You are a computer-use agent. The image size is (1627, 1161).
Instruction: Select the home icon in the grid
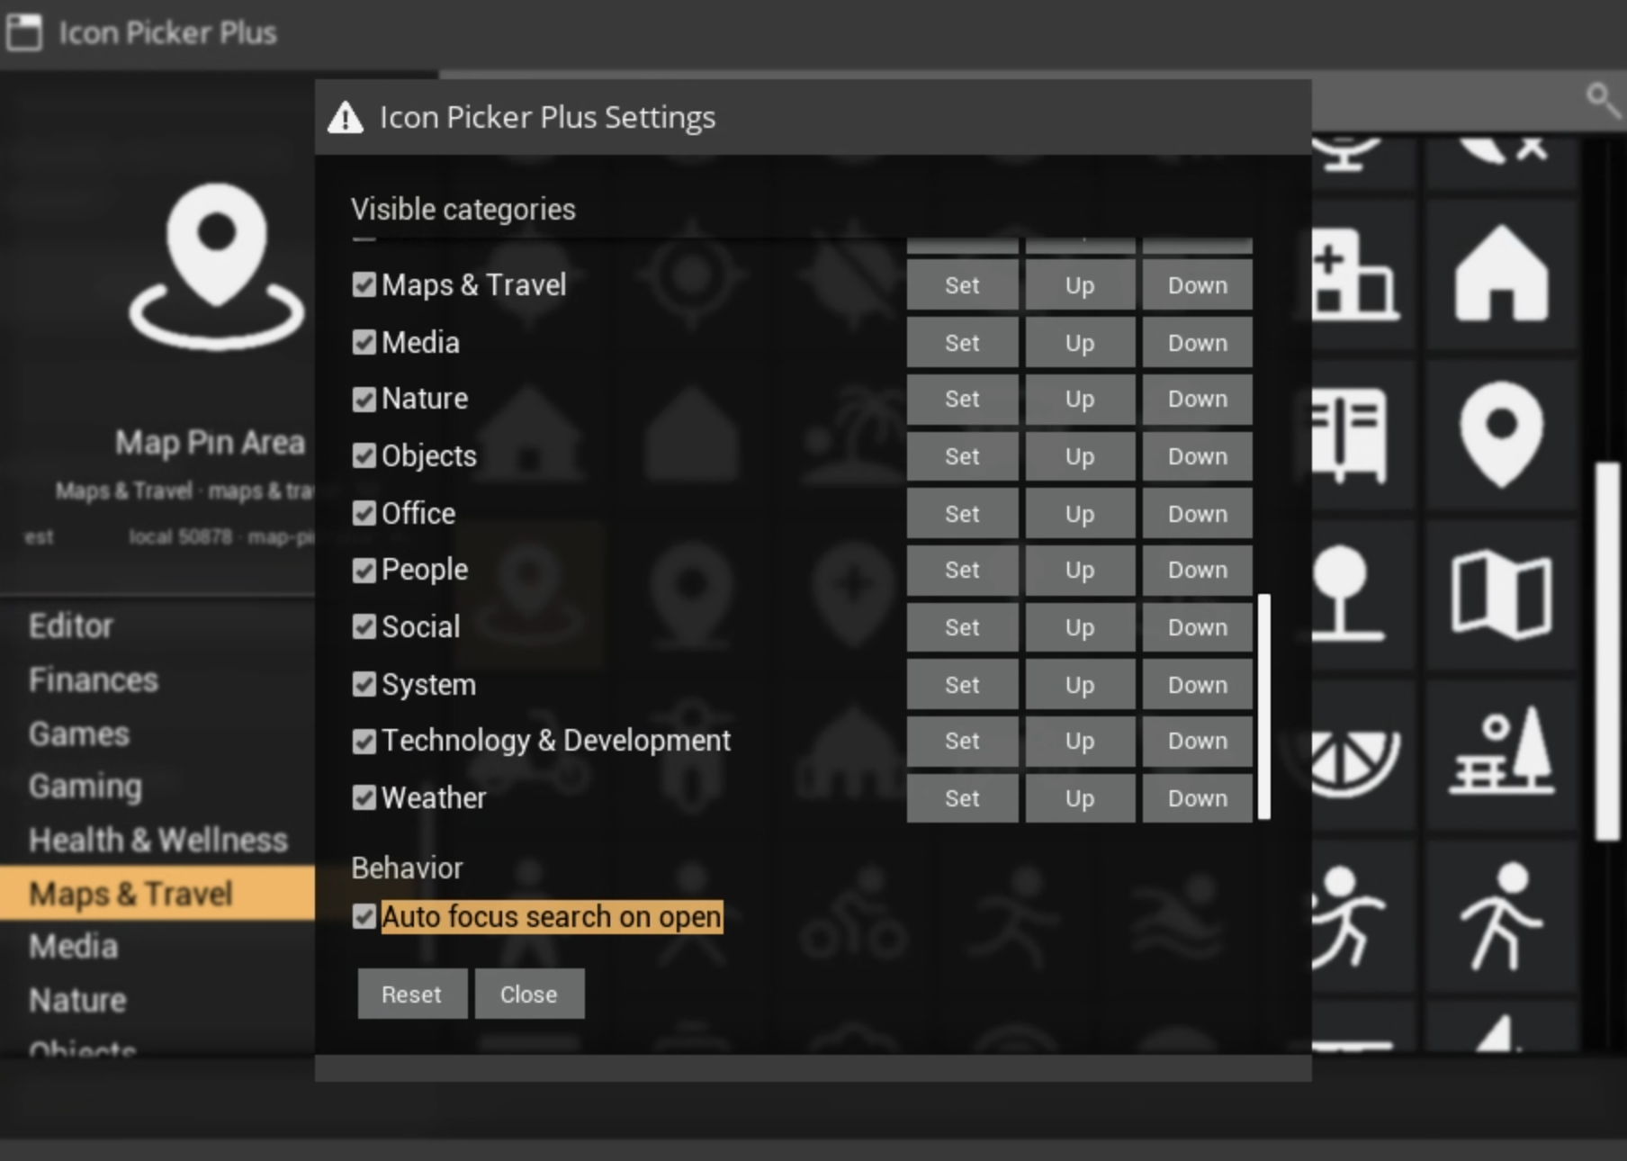coord(1501,273)
